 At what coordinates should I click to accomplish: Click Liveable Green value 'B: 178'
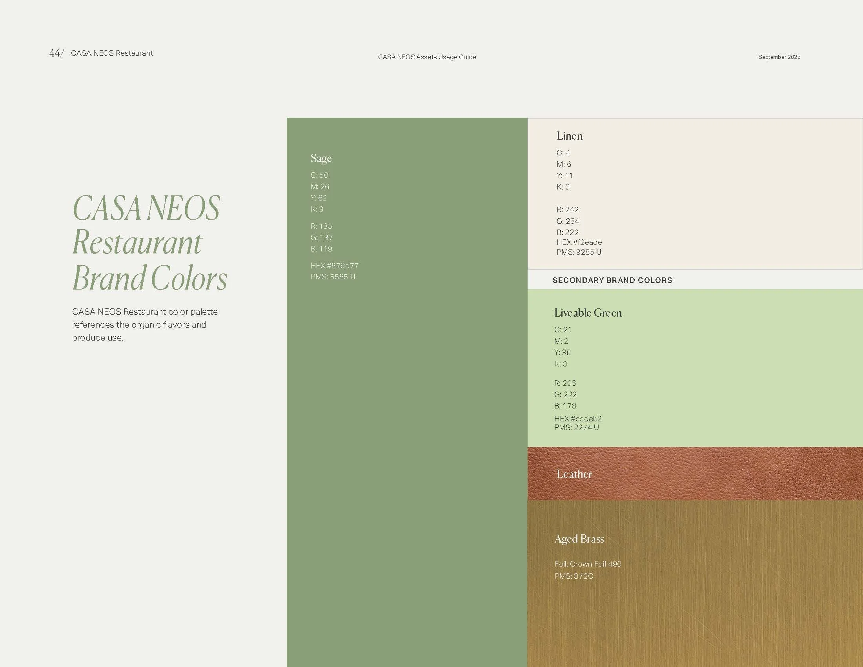565,406
